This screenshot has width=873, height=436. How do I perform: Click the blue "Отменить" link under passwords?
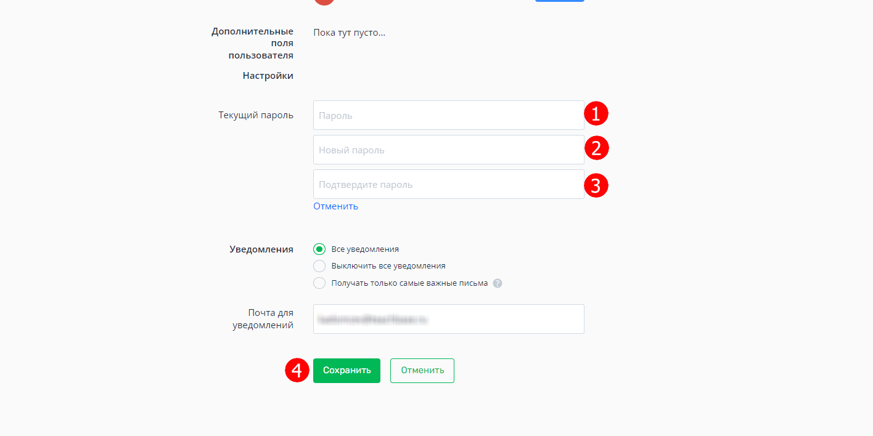[x=335, y=206]
